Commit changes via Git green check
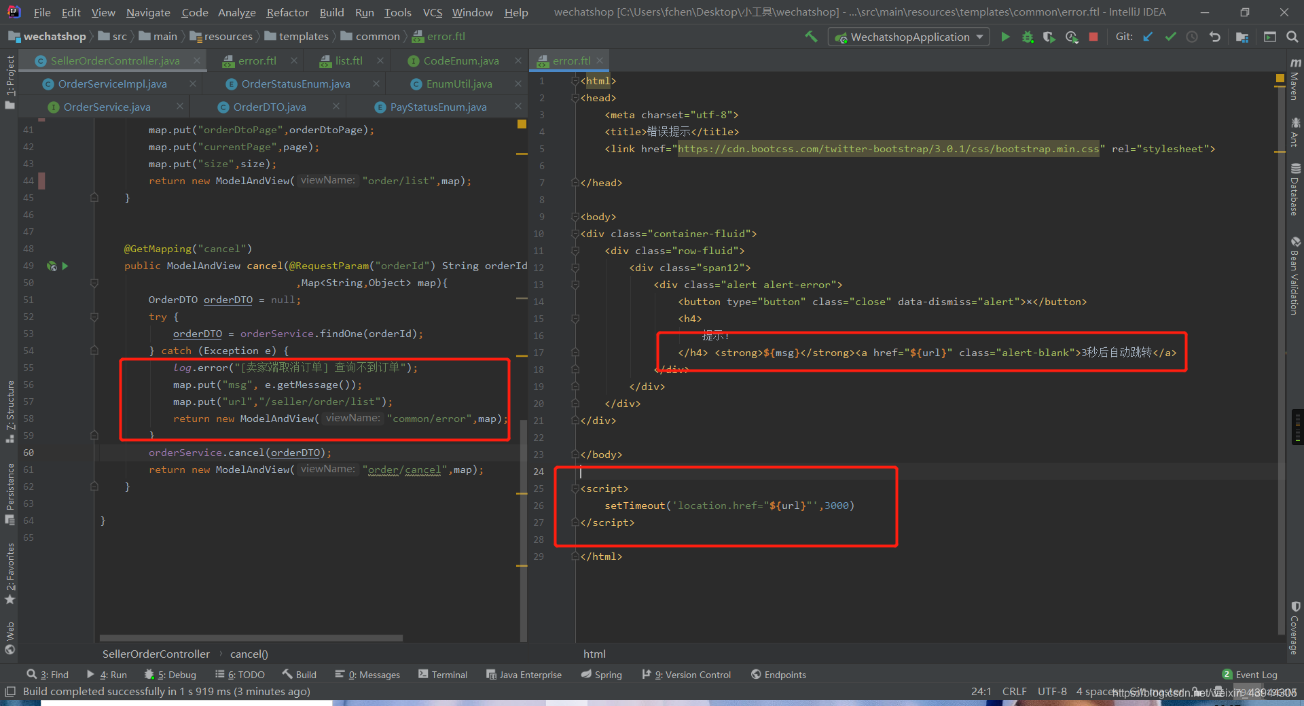Viewport: 1304px width, 706px height. coord(1170,37)
